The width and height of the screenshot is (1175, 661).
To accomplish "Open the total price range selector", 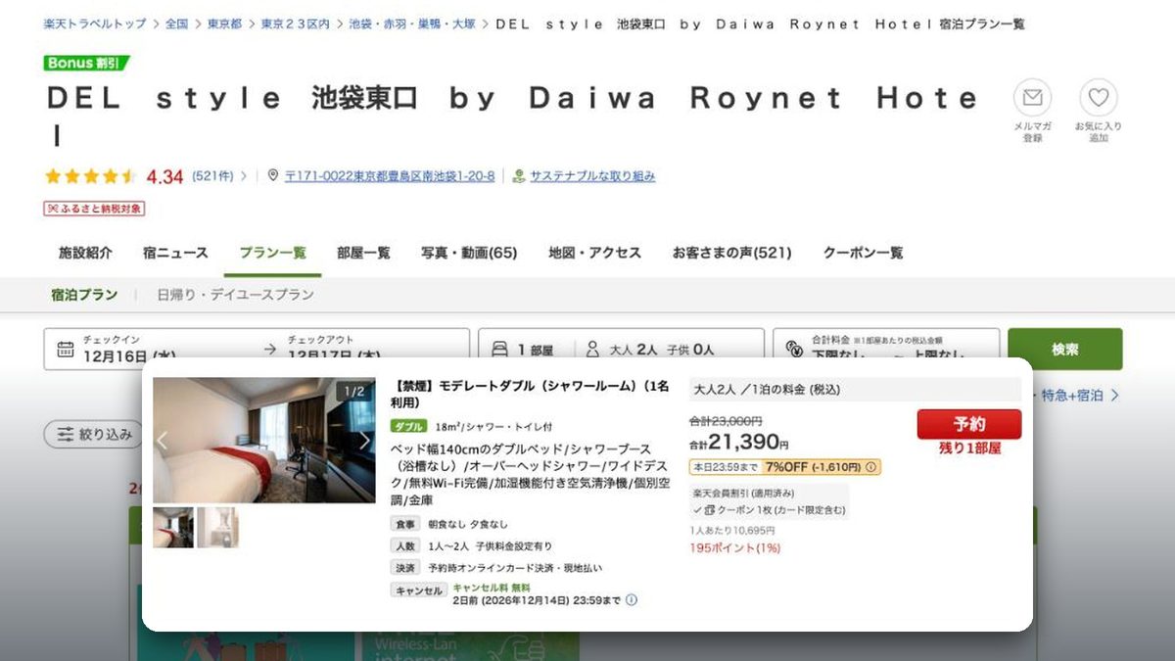I will (x=886, y=350).
